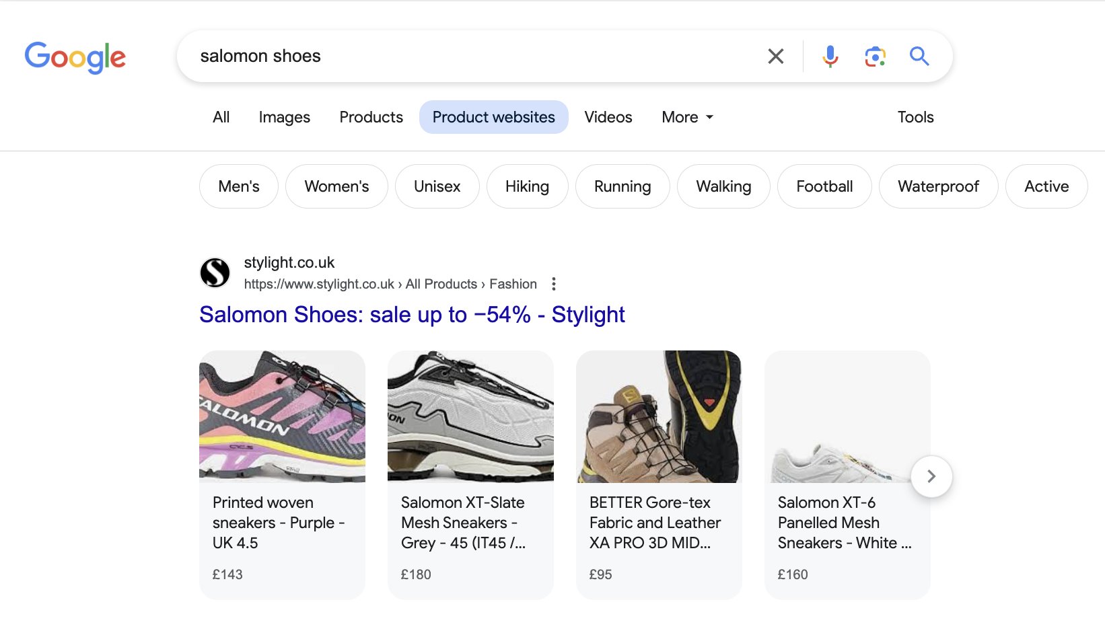Open the Tools options
The height and width of the screenshot is (635, 1105).
[916, 117]
